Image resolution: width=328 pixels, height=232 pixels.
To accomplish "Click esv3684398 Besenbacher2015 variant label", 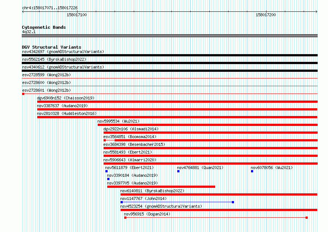I will pyautogui.click(x=134, y=144).
